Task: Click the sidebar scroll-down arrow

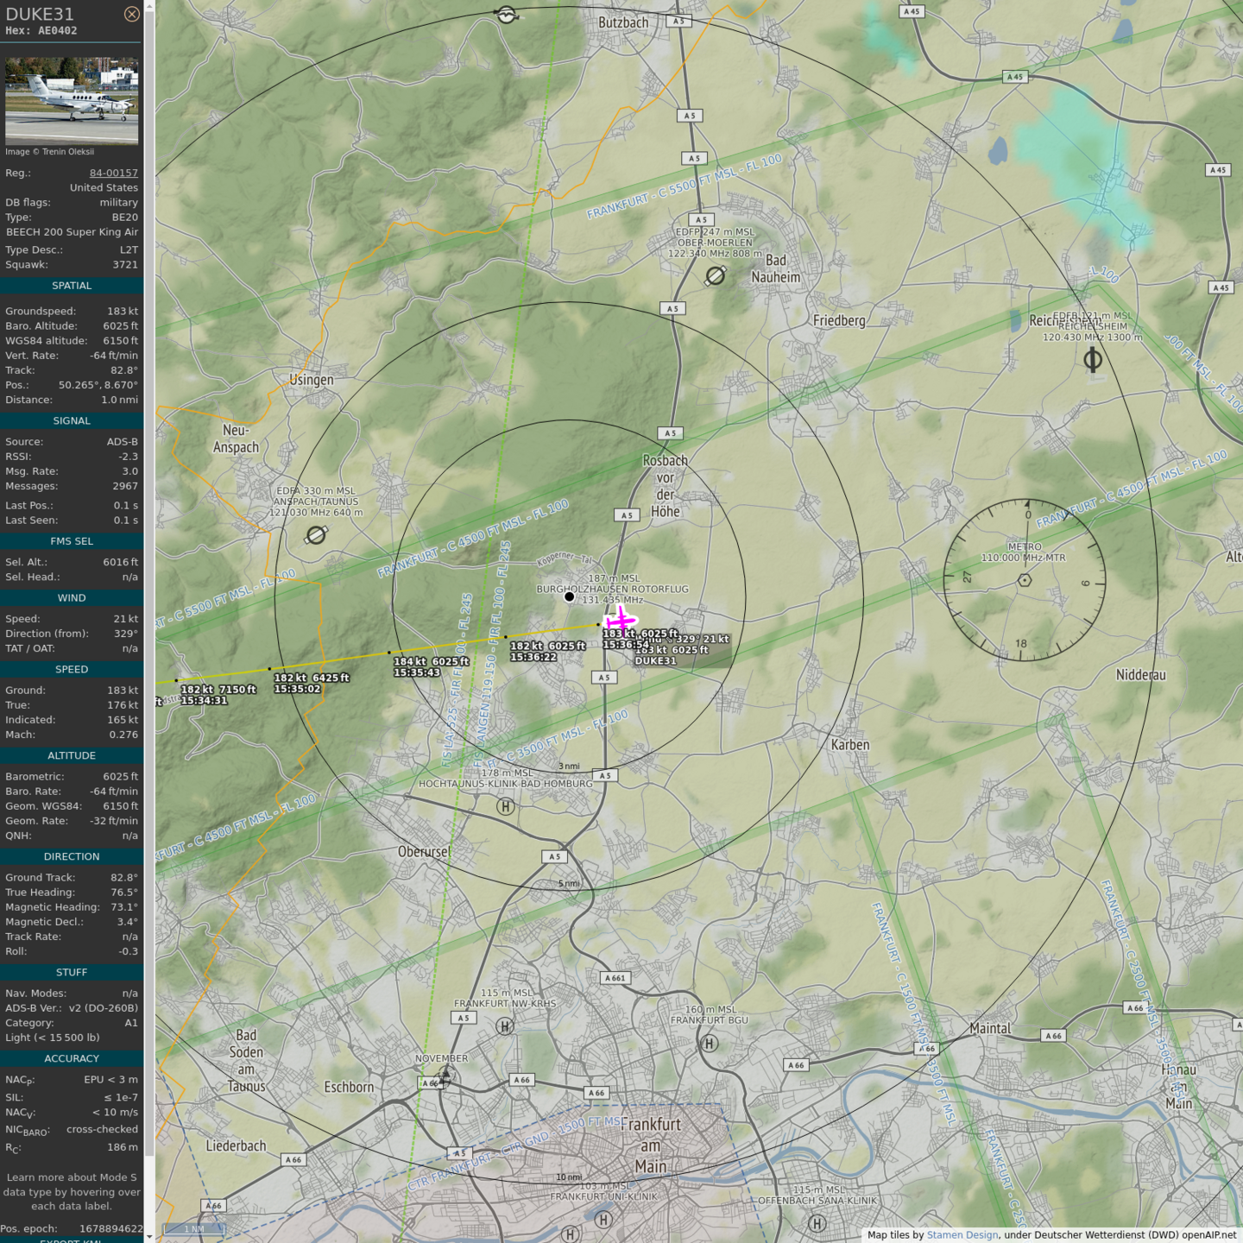Action: 149,1236
